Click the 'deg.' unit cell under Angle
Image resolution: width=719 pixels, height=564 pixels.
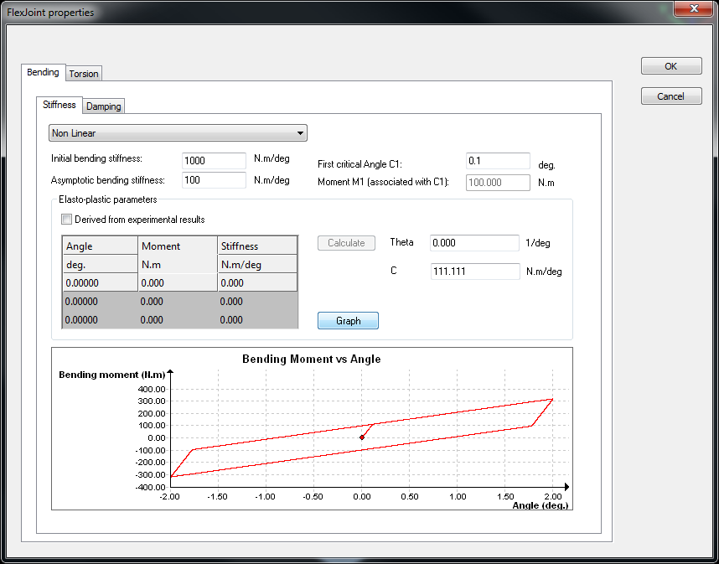point(100,265)
